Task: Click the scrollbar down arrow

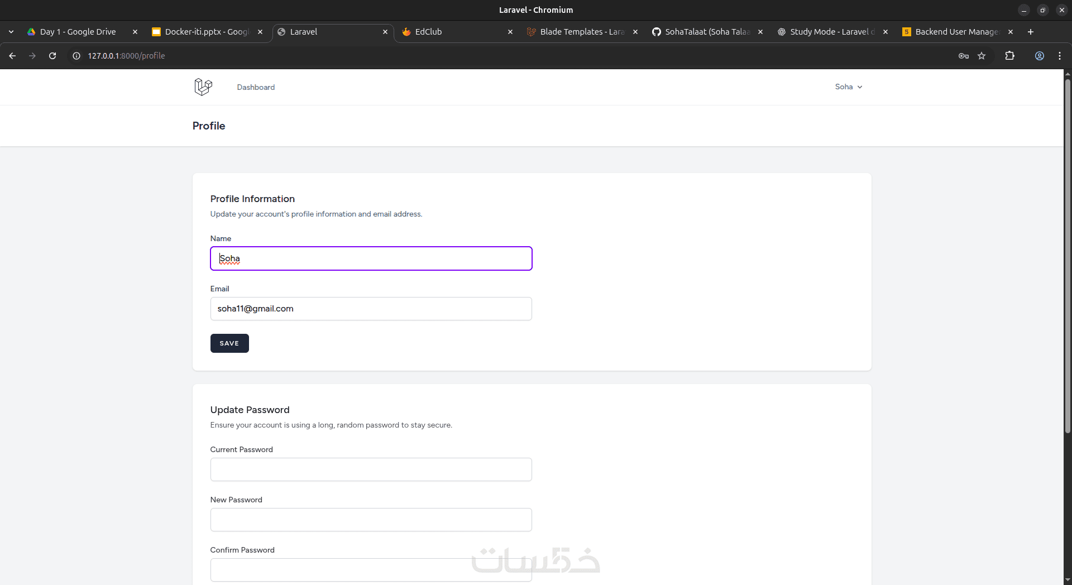Action: pyautogui.click(x=1068, y=580)
